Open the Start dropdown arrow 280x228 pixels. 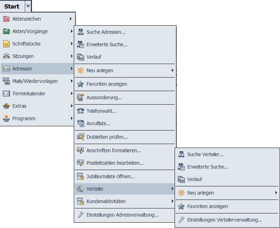28,6
